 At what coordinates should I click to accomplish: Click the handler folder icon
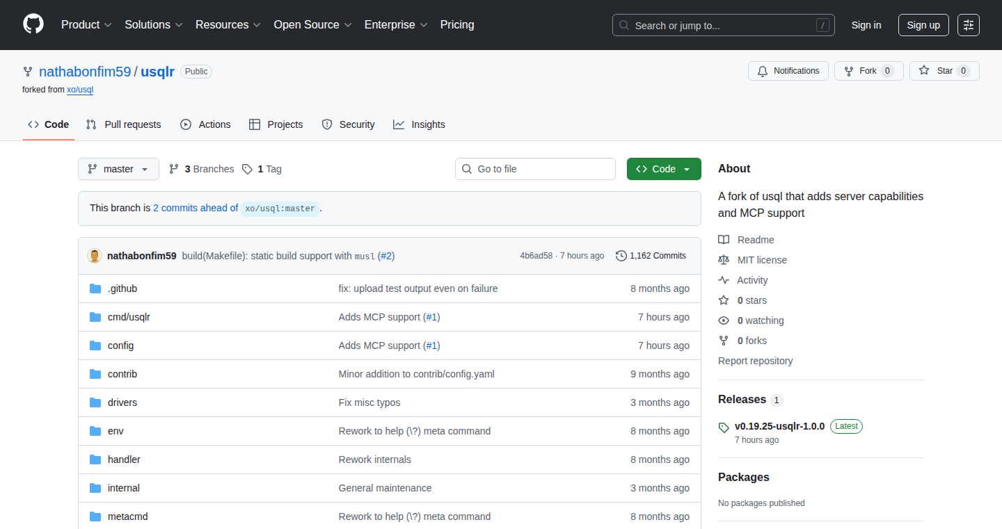coord(95,459)
